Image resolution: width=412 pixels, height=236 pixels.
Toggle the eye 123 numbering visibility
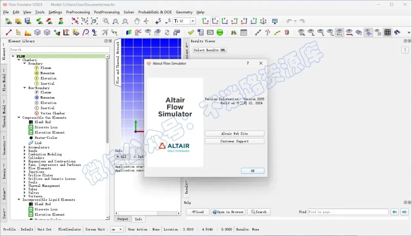[x=301, y=32]
